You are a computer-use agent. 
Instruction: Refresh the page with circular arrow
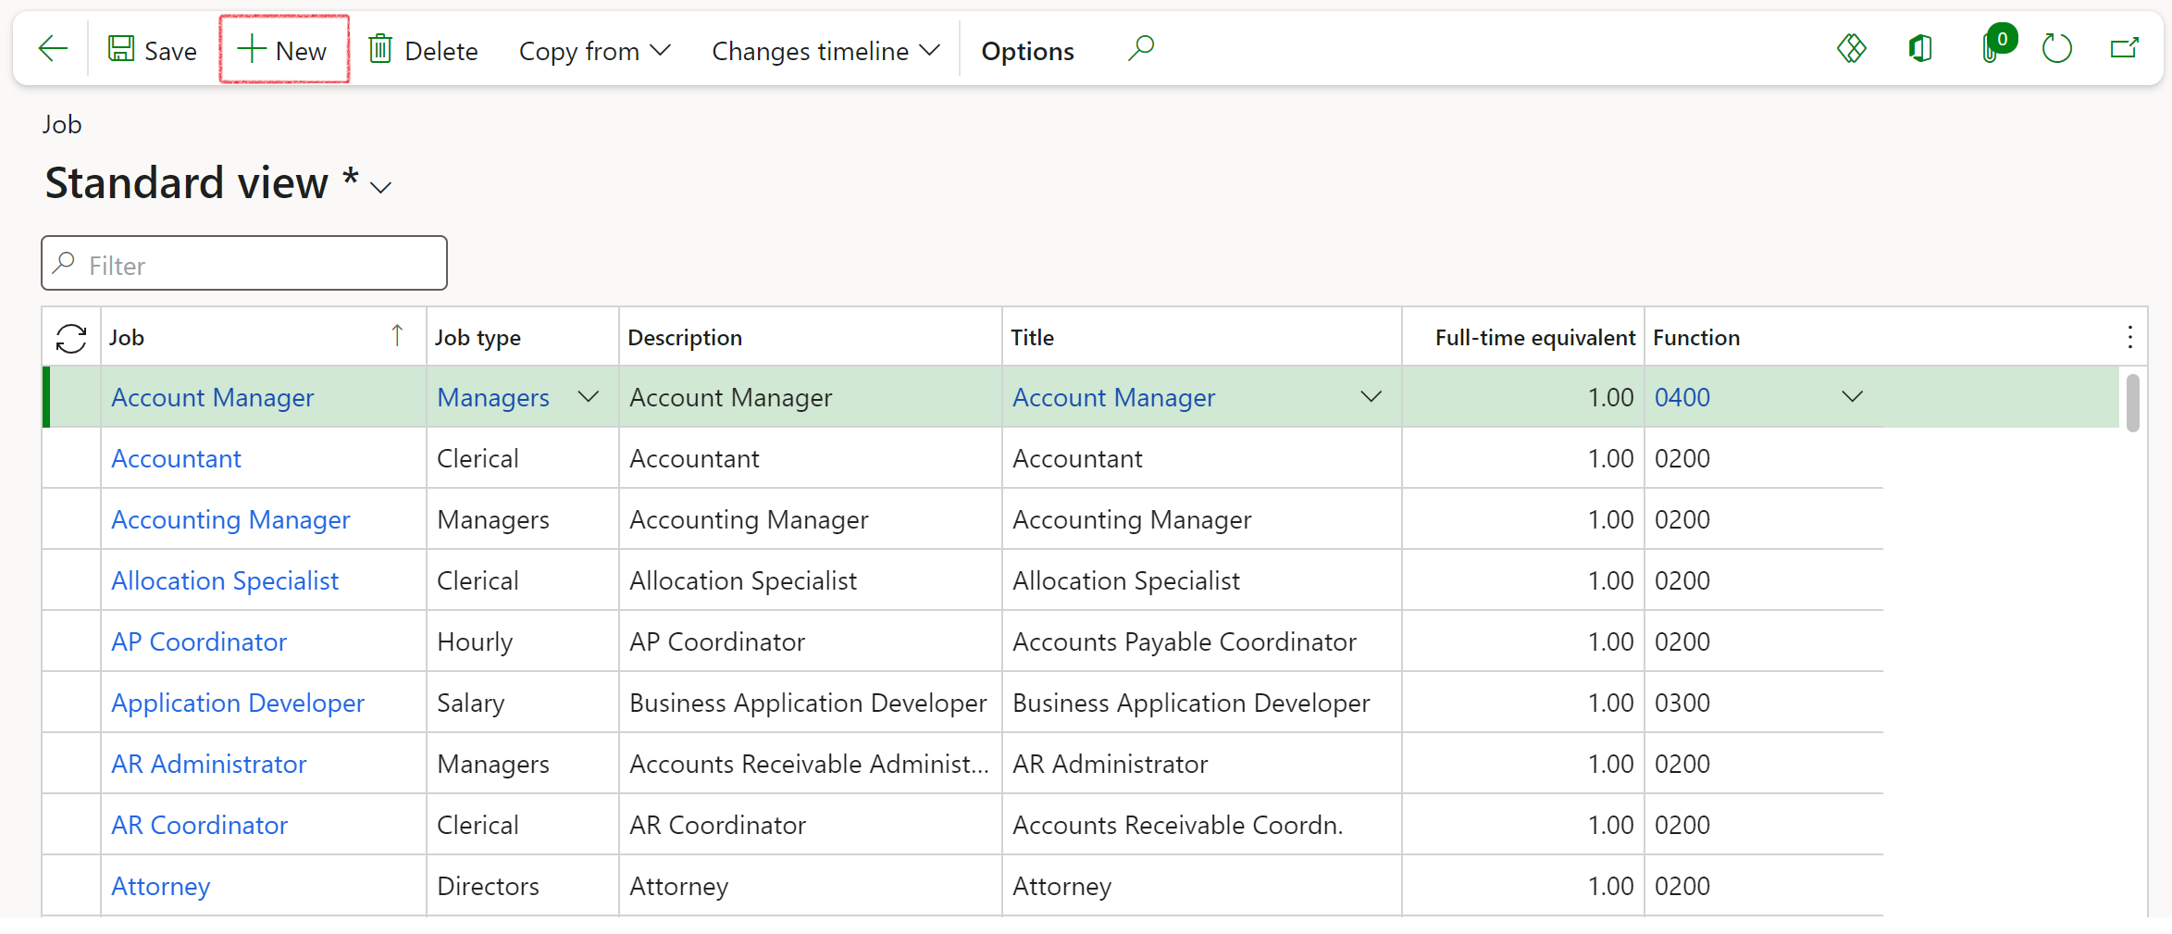pyautogui.click(x=2056, y=48)
